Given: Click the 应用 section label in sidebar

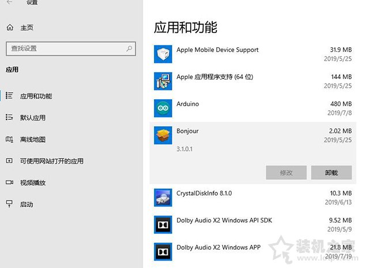Looking at the screenshot, I should 12,70.
